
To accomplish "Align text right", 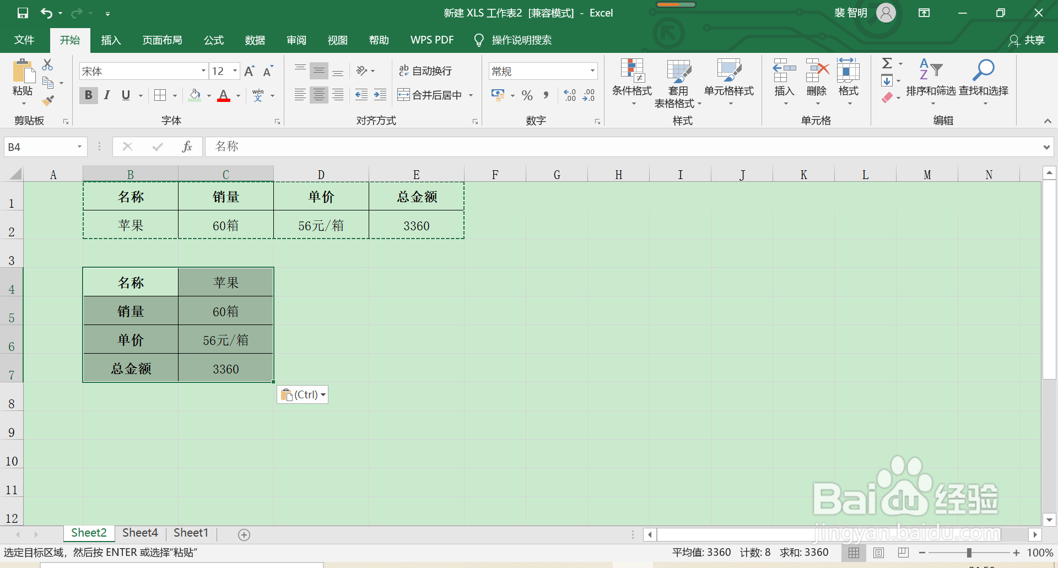I will coord(338,95).
